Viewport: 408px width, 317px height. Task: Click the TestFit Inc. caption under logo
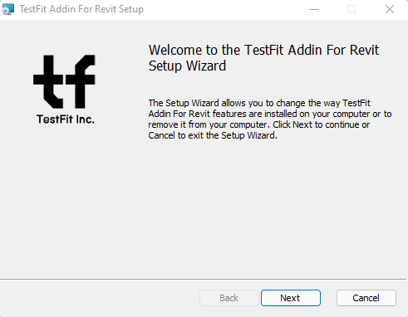tap(66, 119)
